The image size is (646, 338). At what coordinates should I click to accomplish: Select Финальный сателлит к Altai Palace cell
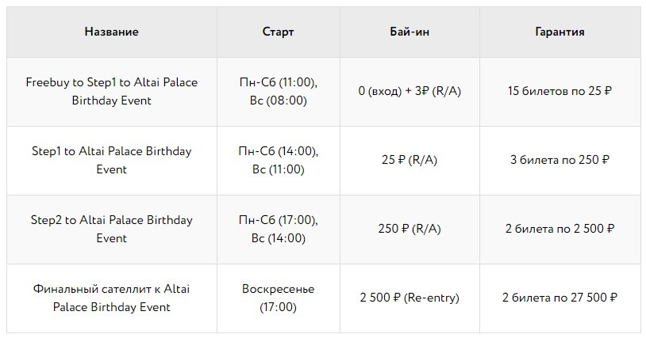pos(112,298)
